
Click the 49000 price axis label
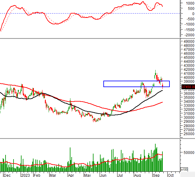tap(189, 41)
